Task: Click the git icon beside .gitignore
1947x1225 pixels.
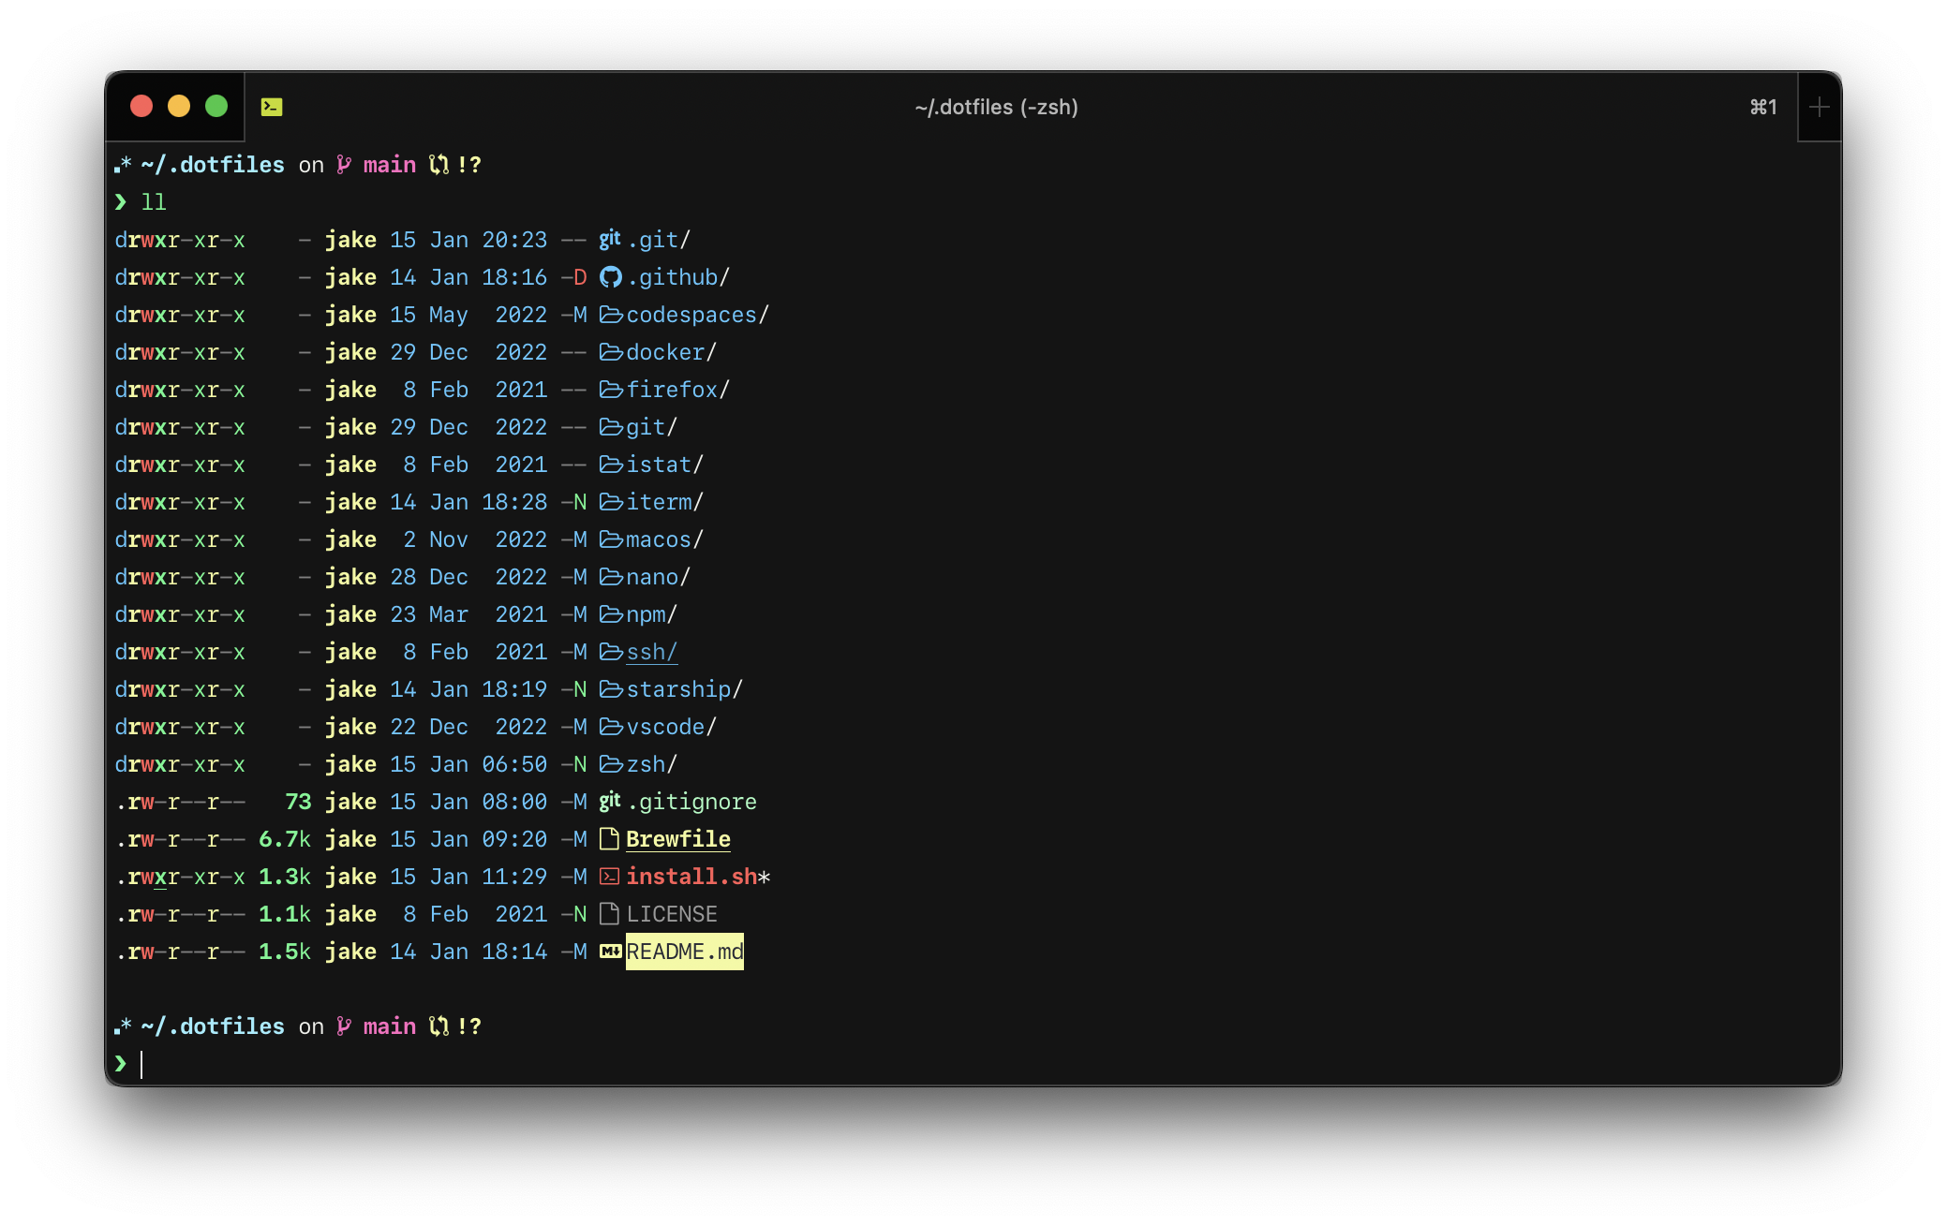Action: 610,802
